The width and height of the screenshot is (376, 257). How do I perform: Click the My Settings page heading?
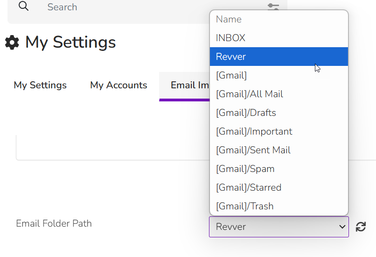70,43
